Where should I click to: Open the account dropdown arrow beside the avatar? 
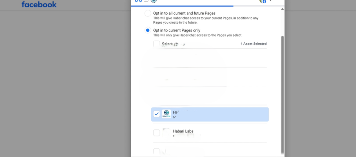(x=270, y=1)
